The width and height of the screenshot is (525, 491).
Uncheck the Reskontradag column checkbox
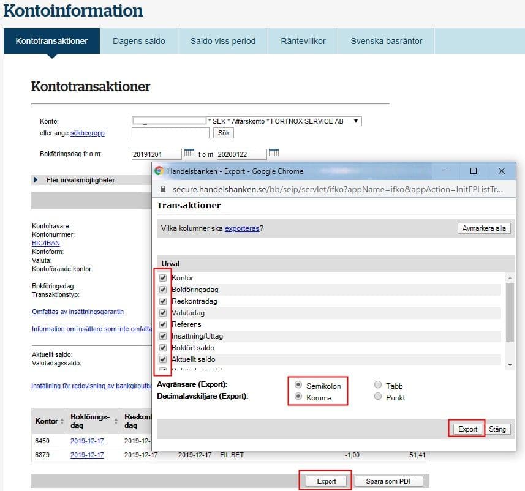[x=163, y=301]
